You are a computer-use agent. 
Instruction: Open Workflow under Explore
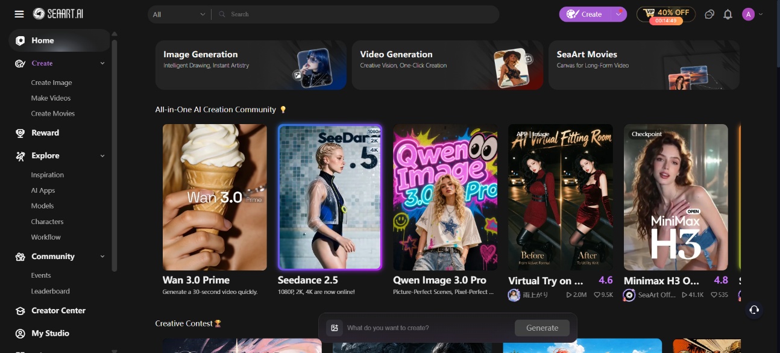pos(46,237)
